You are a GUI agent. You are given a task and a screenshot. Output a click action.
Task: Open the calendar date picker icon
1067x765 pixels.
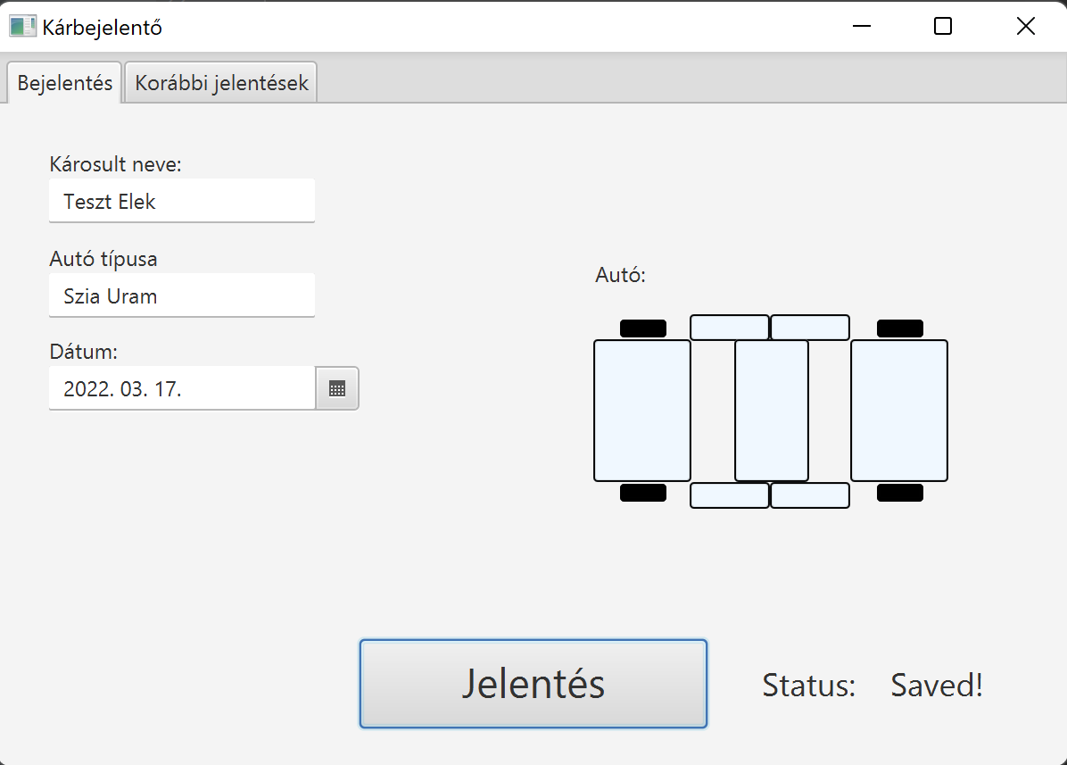[x=337, y=388]
